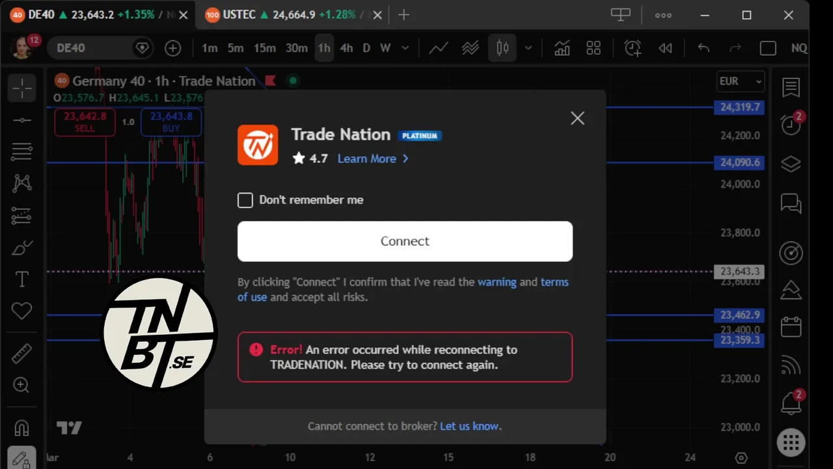Select the Fibonacci lines tool
The image size is (833, 469).
coord(21,152)
